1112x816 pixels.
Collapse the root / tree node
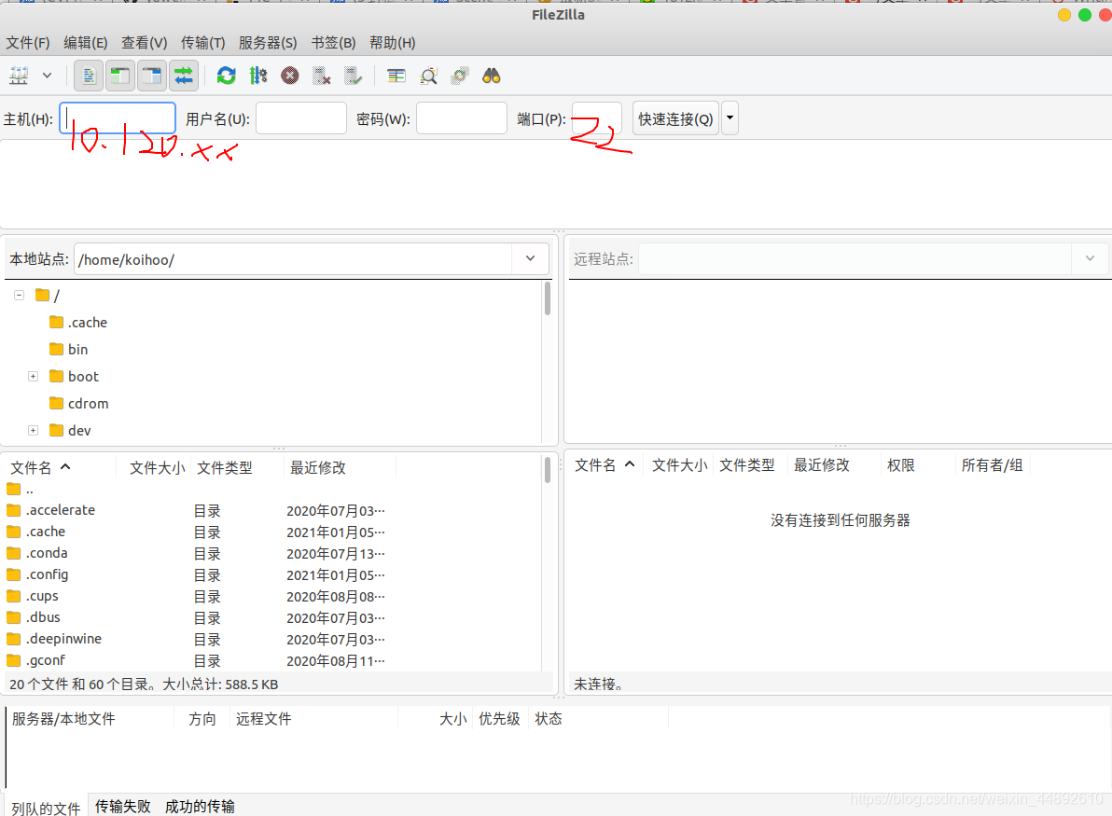tap(20, 295)
